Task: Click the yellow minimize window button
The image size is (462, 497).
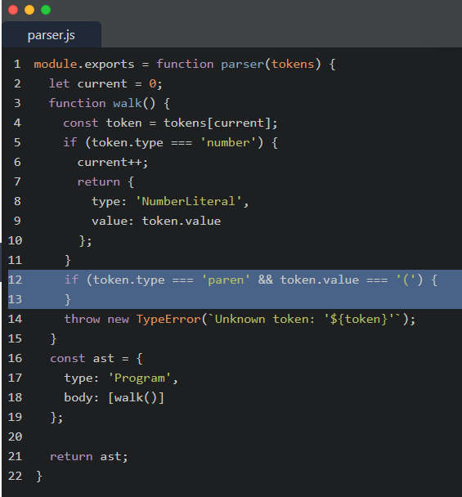Action: 29,10
